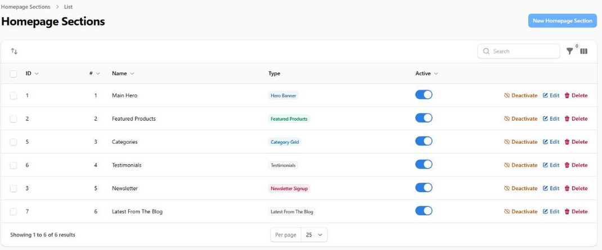Image resolution: width=602 pixels, height=250 pixels.
Task: Sort table by ID column
Action: pos(32,74)
